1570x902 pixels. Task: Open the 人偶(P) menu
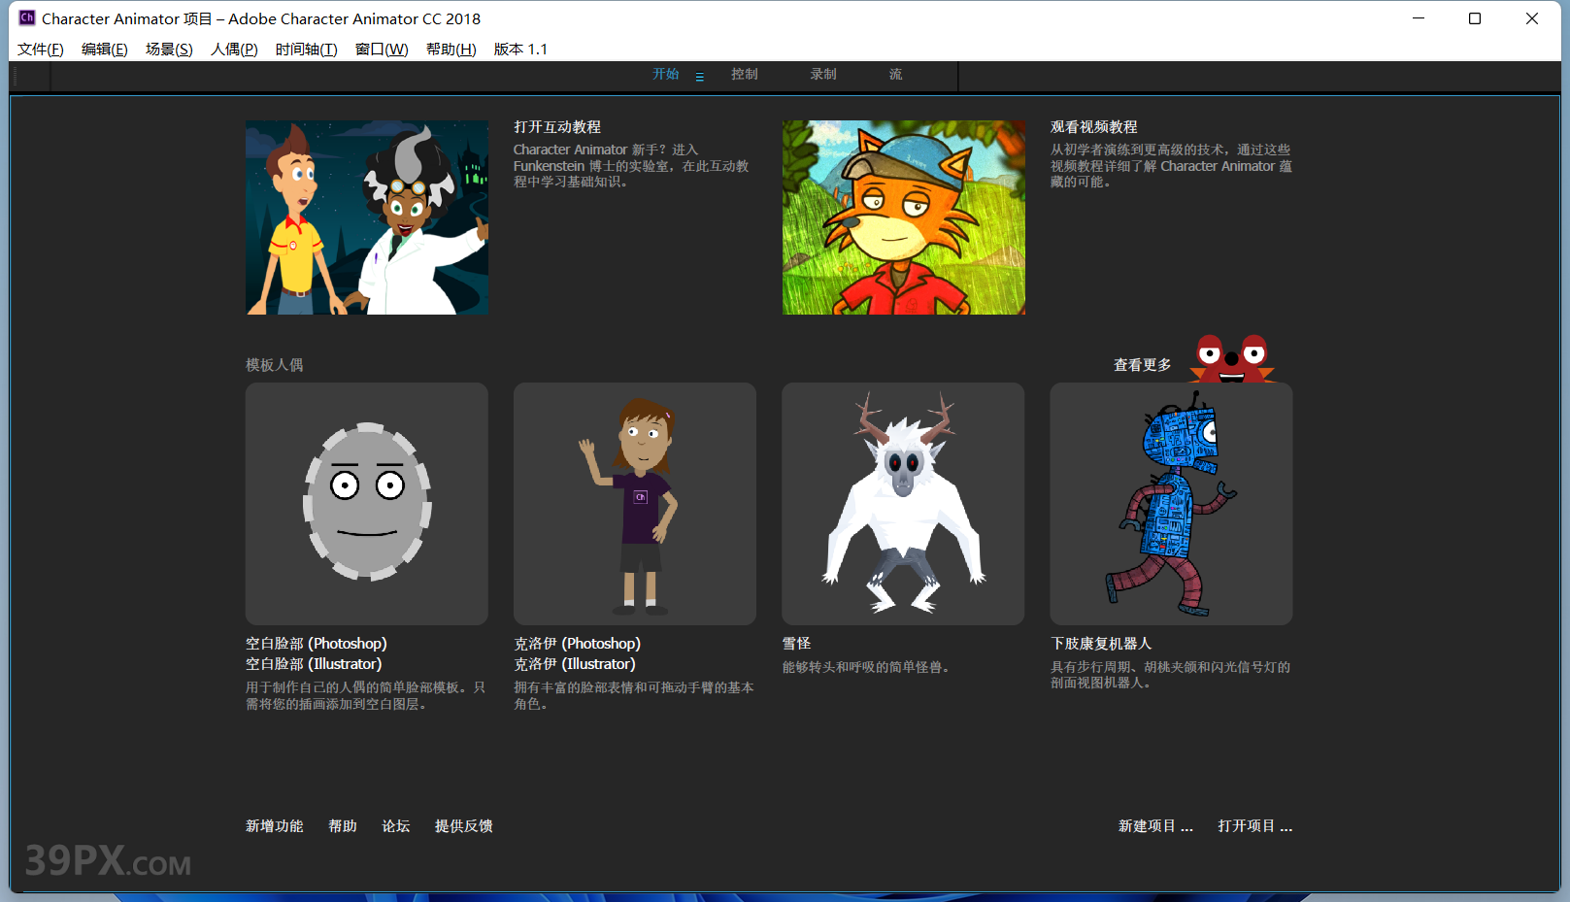tap(234, 50)
